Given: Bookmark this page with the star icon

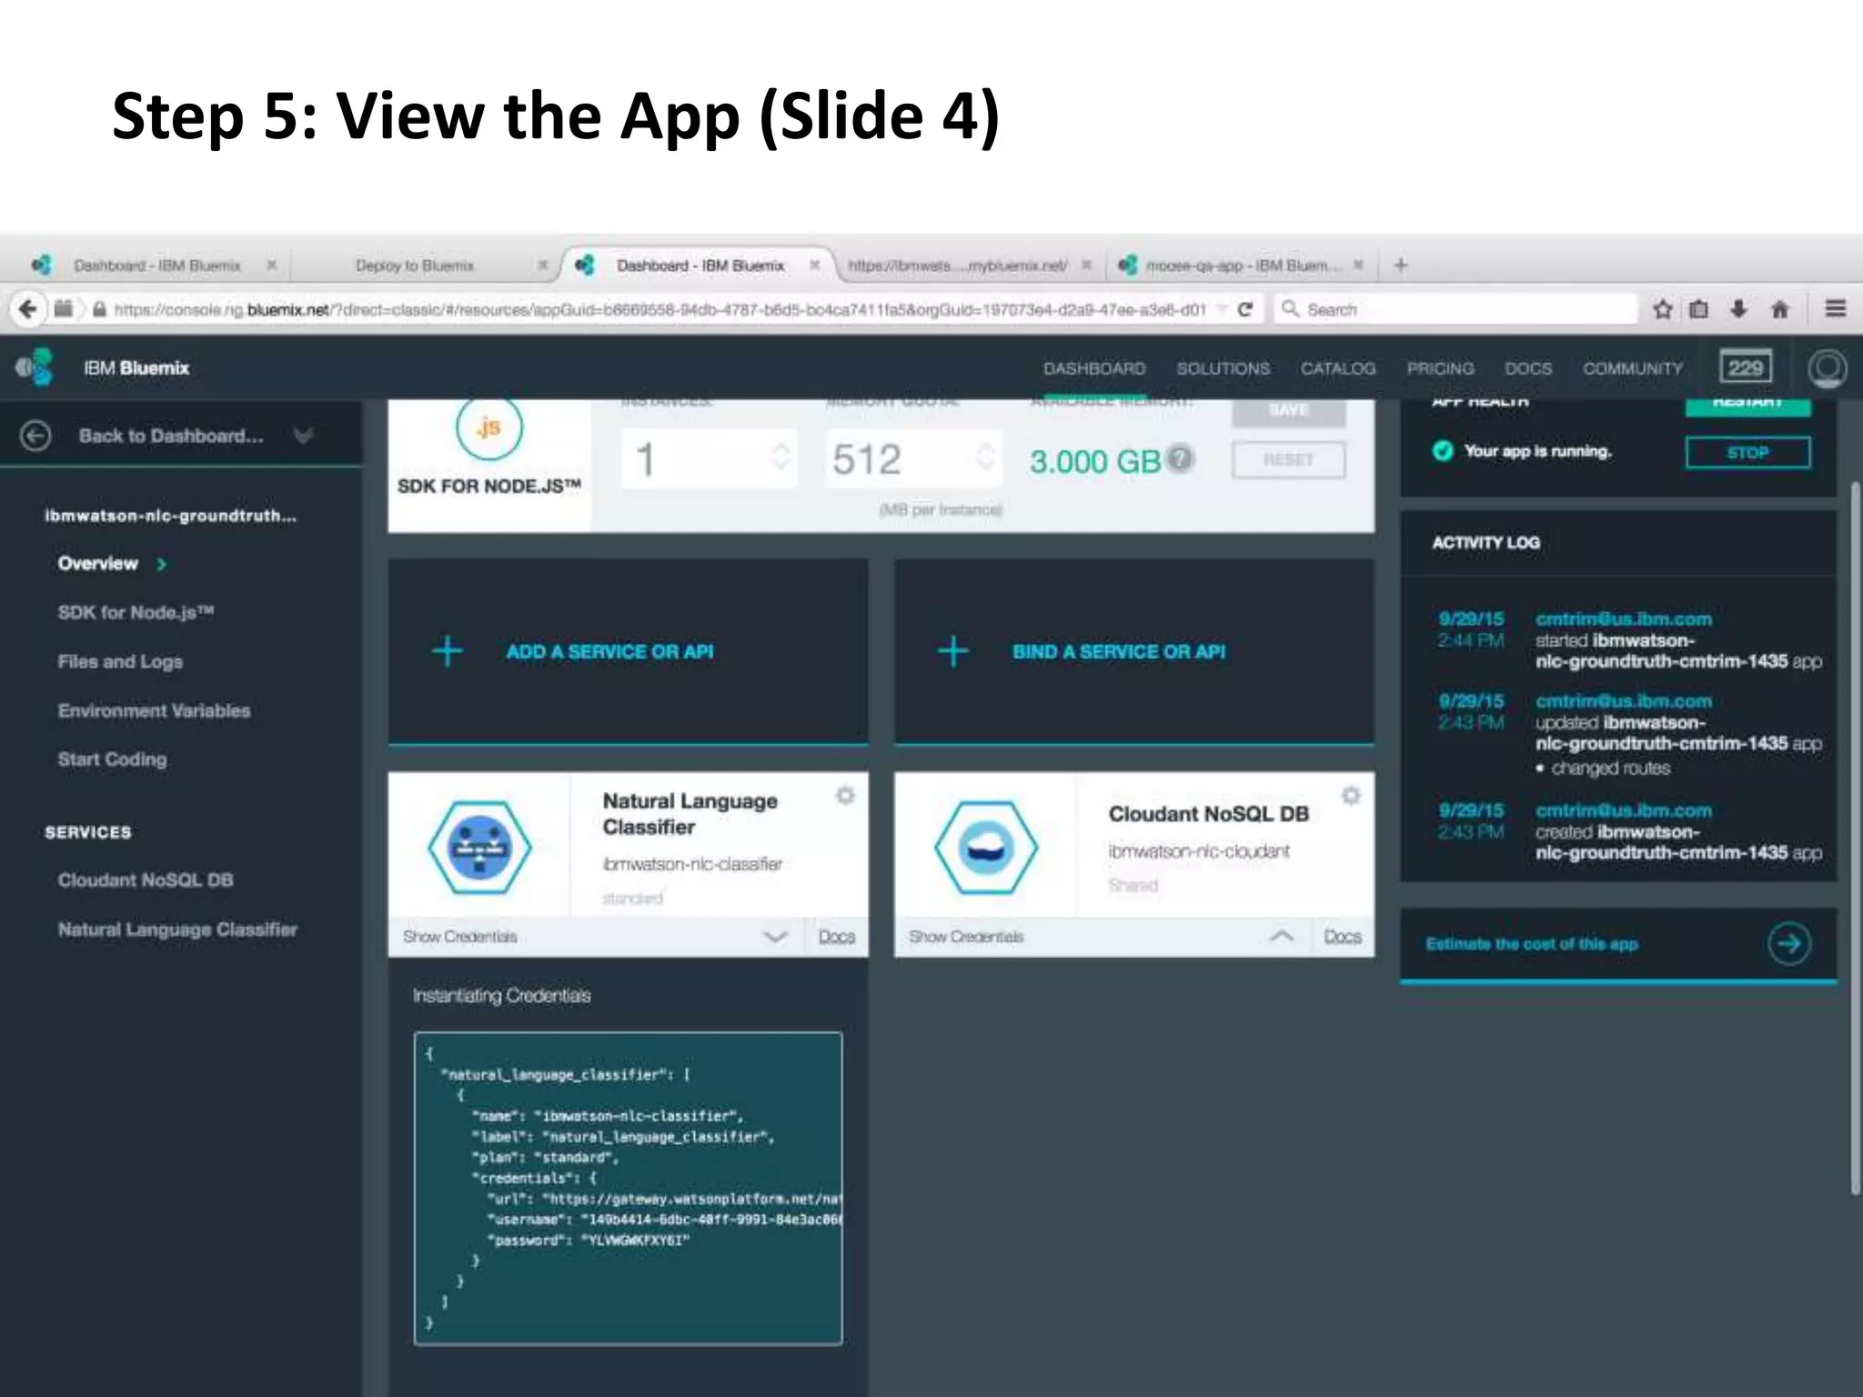Looking at the screenshot, I should pyautogui.click(x=1663, y=309).
